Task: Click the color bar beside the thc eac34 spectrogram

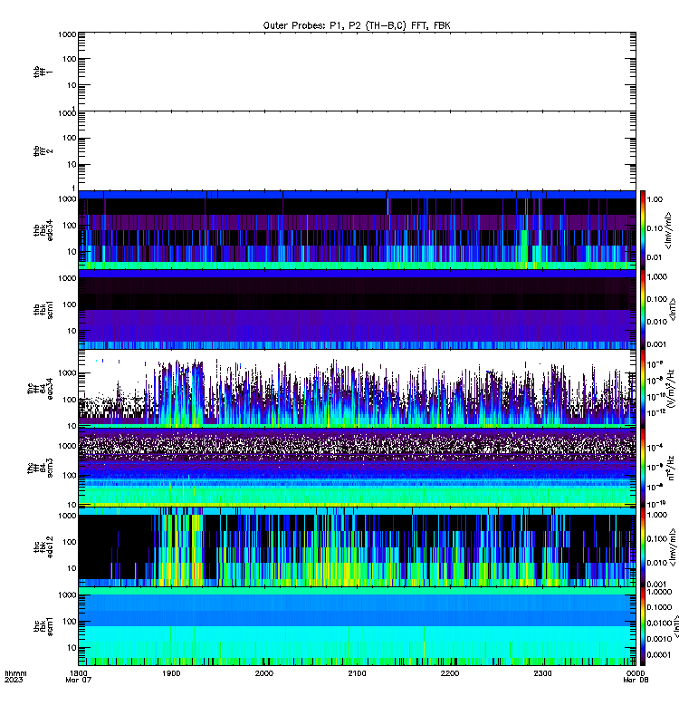Action: [643, 389]
